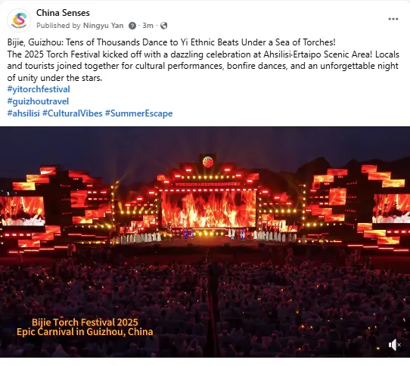Open the #CulturalVibes hashtag
The width and height of the screenshot is (410, 366).
(x=72, y=113)
